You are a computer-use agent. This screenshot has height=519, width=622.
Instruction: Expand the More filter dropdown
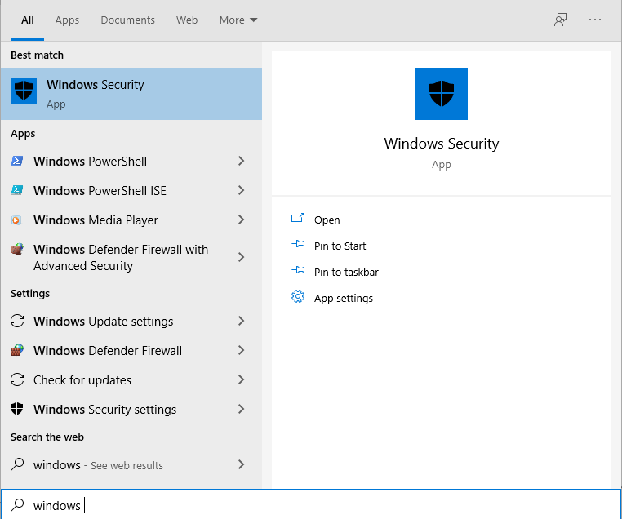coord(238,20)
